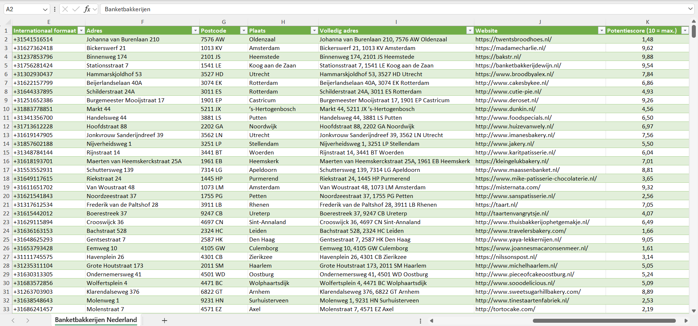This screenshot has height=326, width=698.
Task: Click the Enter checkmark icon in formula bar
Action: click(x=76, y=9)
